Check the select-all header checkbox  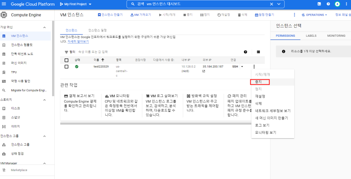click(66, 60)
